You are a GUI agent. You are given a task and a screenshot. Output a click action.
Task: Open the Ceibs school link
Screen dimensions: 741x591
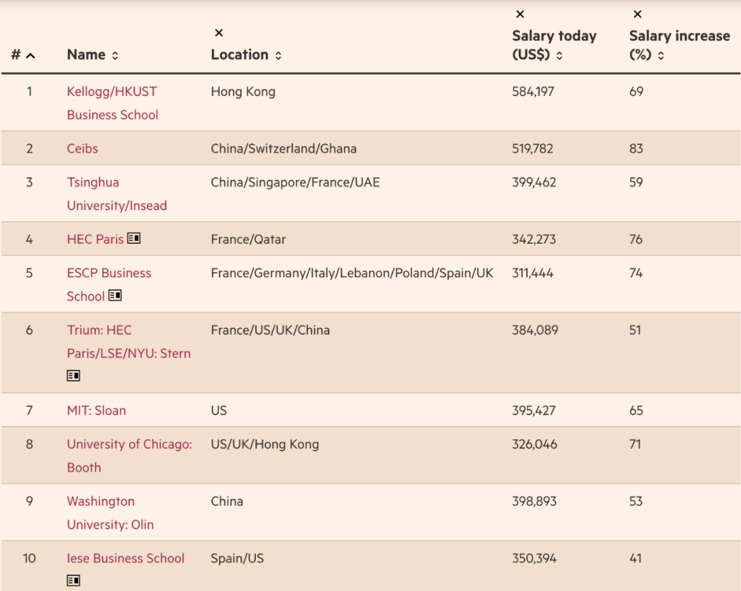82,148
